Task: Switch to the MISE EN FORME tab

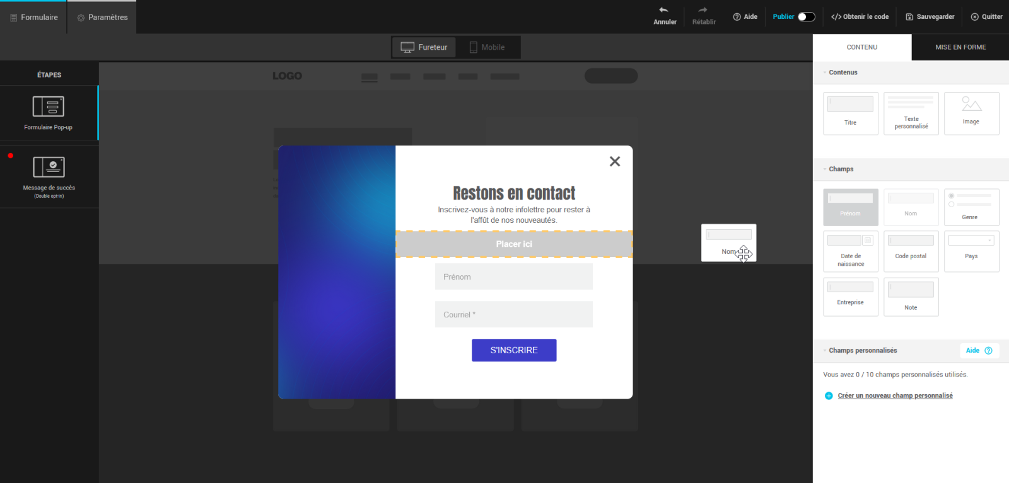Action: click(x=960, y=47)
